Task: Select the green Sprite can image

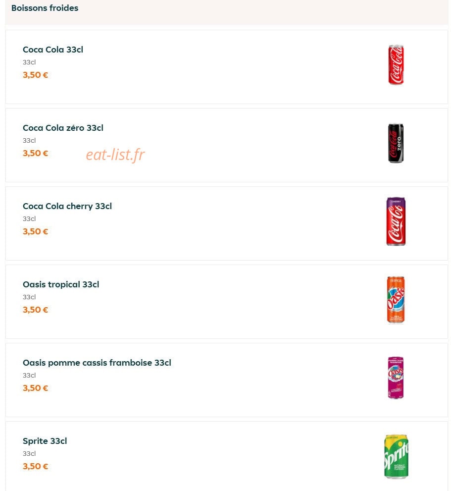Action: pos(396,456)
